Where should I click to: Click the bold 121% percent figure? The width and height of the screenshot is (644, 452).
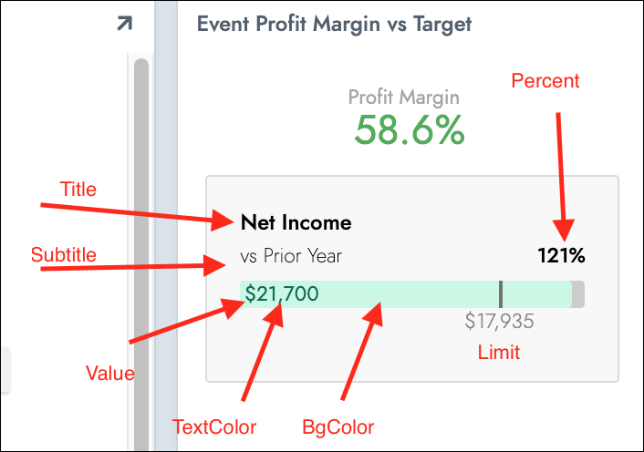[561, 256]
